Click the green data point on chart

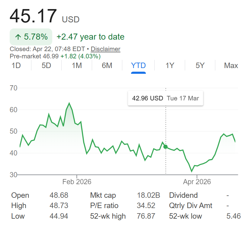165,147
